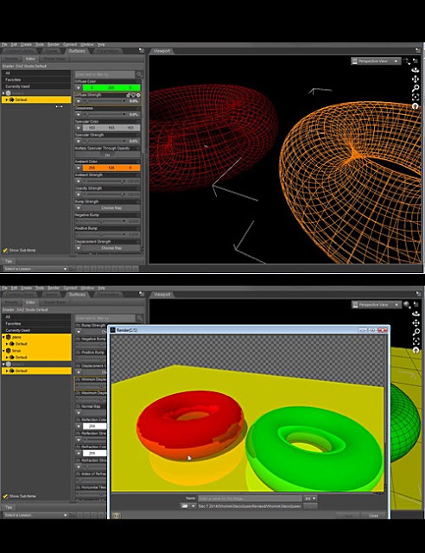Click the search magnifier beside the green Diffuse Color
425x553 pixels.
[139, 74]
